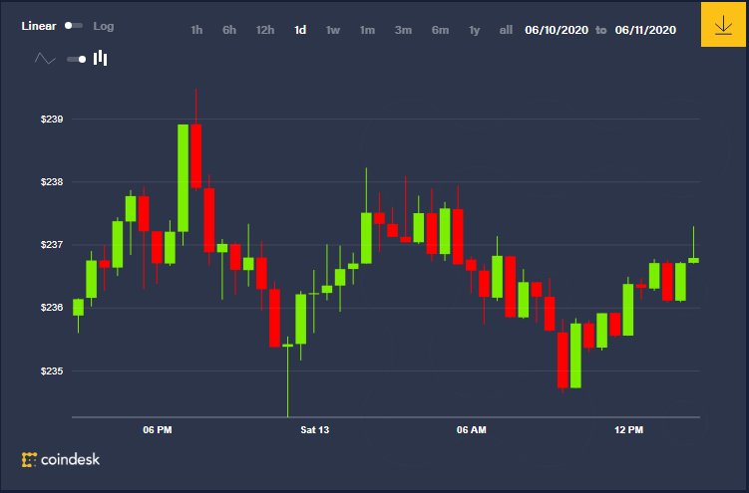Choose the Linear scale label
Image resolution: width=749 pixels, height=493 pixels.
point(39,26)
